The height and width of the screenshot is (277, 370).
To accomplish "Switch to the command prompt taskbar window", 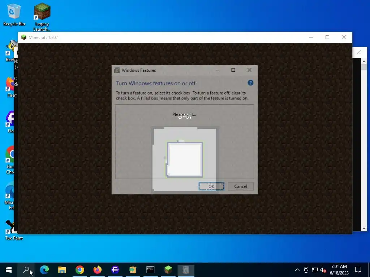I will point(150,270).
